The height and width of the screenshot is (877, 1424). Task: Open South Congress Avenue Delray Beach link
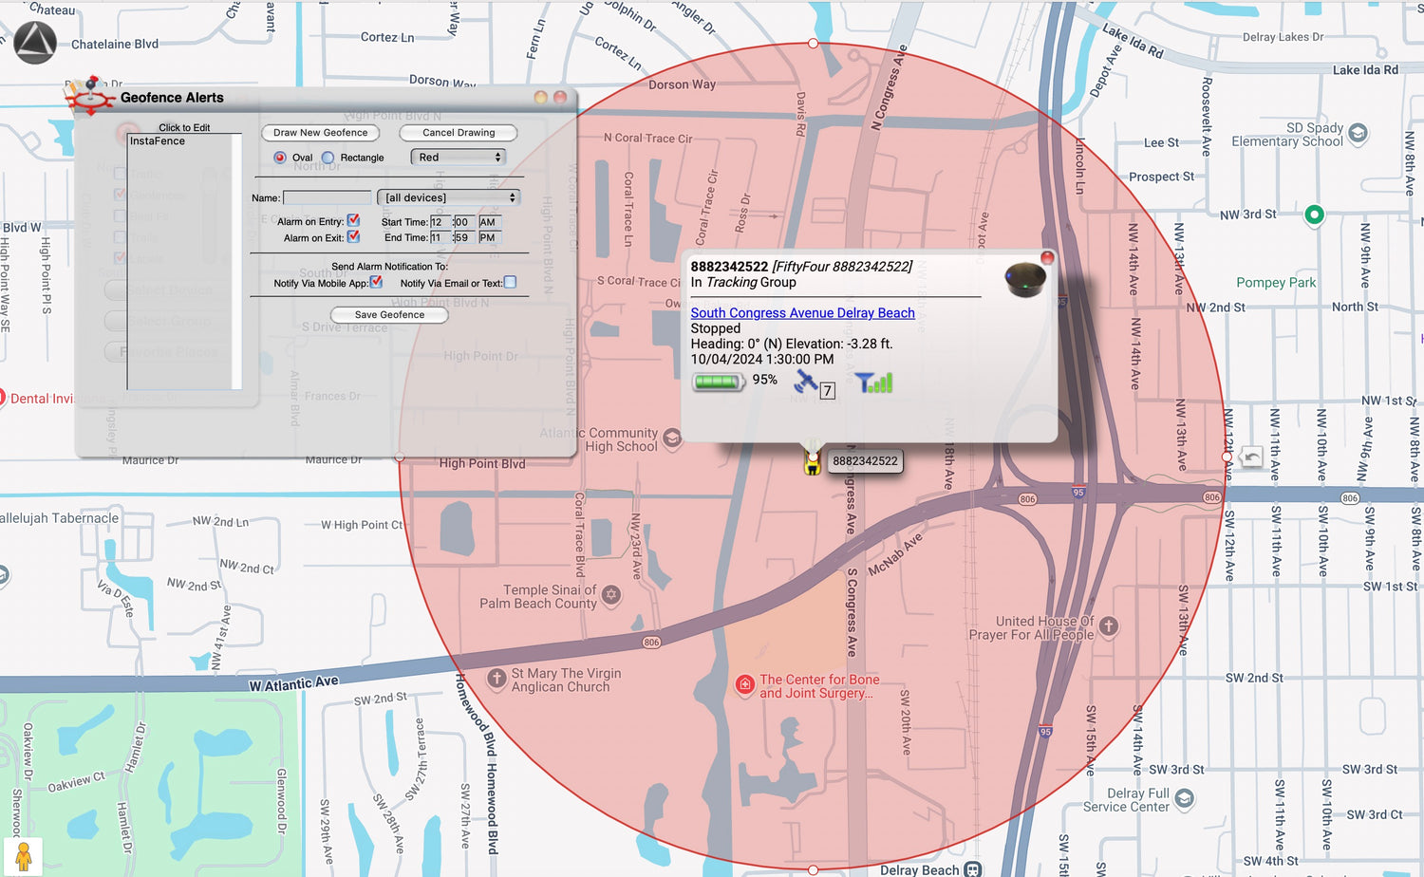[802, 313]
